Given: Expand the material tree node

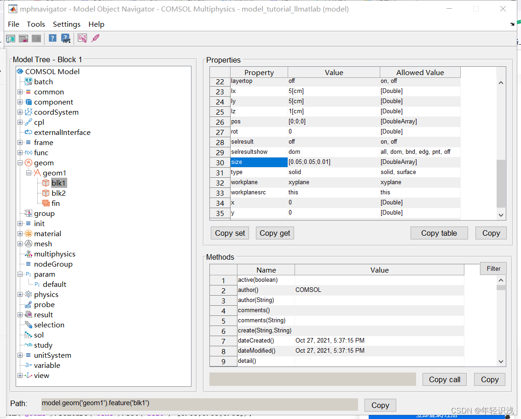Looking at the screenshot, I should (20, 234).
